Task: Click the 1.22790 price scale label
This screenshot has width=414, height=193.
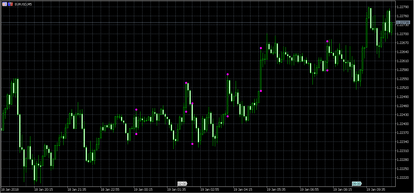Action: coord(403,7)
